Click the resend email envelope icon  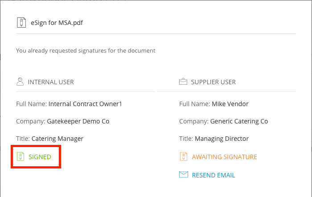[x=184, y=175]
